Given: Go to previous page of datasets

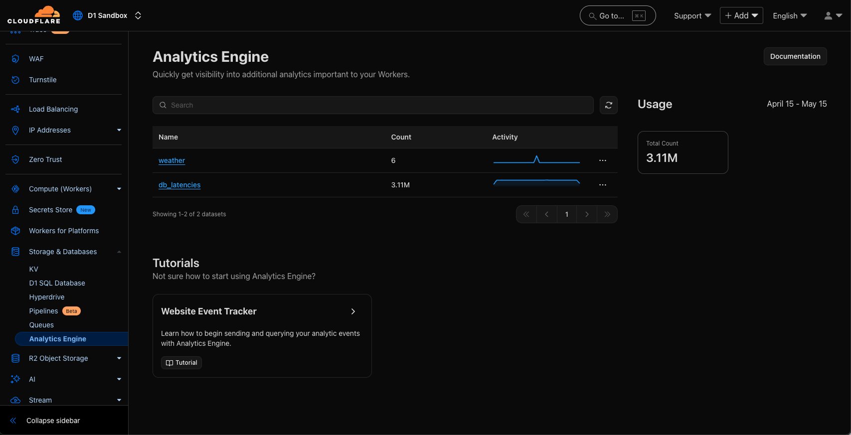Looking at the screenshot, I should [547, 214].
